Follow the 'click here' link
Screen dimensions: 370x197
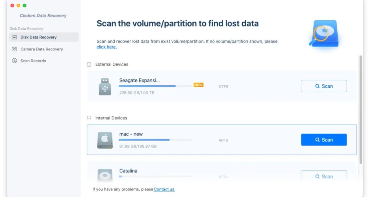pyautogui.click(x=107, y=47)
